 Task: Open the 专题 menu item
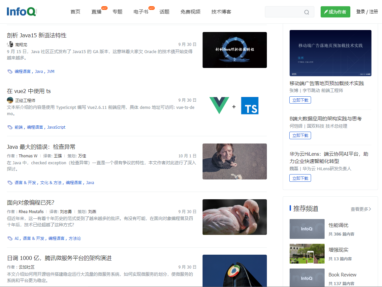(x=117, y=12)
